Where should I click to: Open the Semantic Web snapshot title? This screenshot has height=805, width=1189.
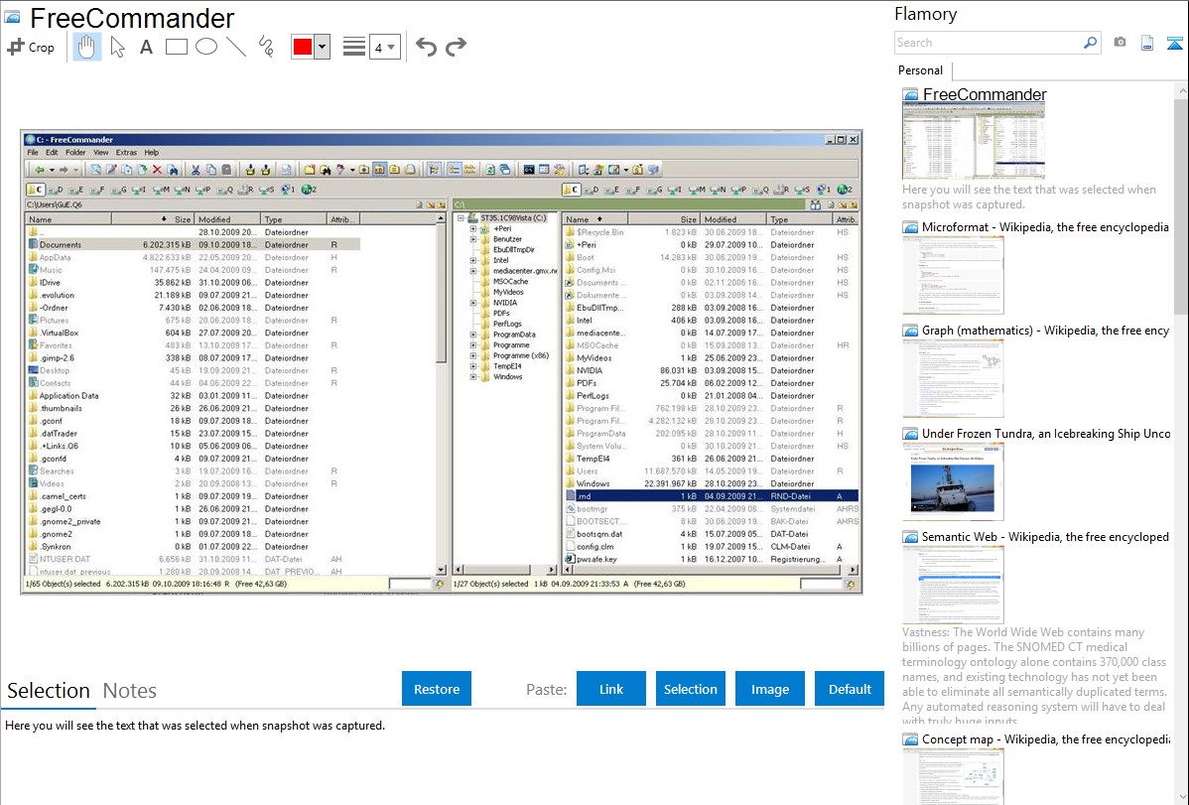(1045, 536)
